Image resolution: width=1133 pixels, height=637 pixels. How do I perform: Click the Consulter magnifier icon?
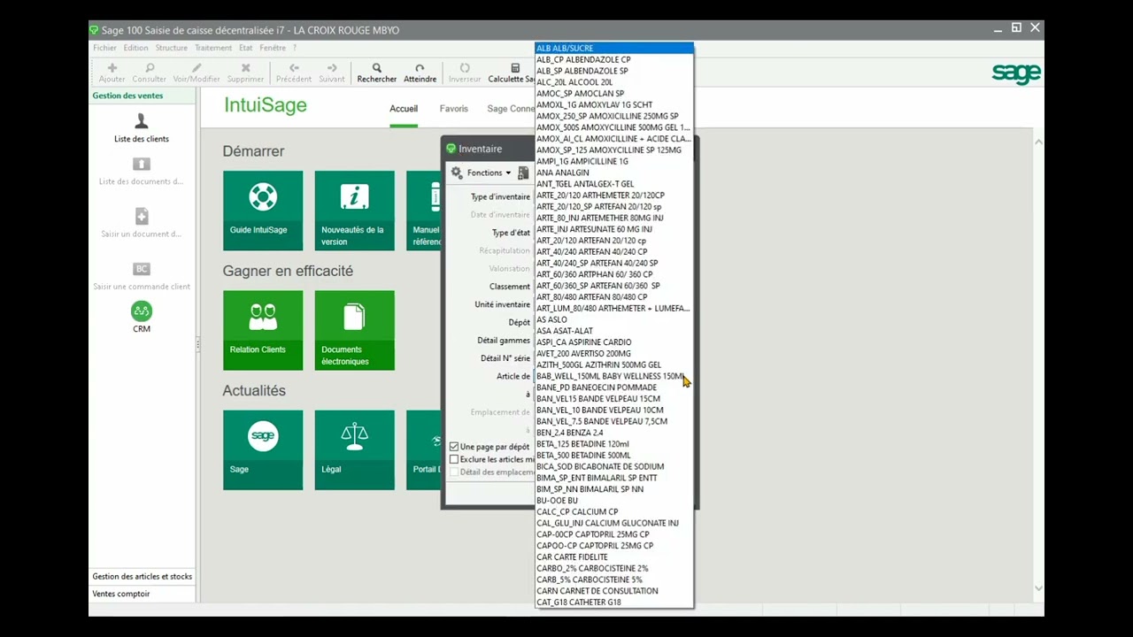point(150,68)
